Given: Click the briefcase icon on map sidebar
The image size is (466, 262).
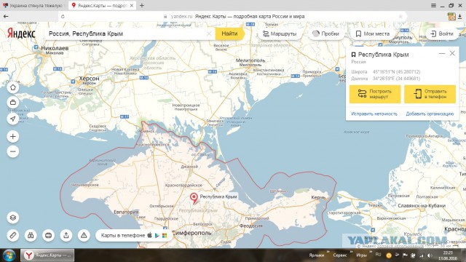Looking at the screenshot, I should click(x=13, y=103).
